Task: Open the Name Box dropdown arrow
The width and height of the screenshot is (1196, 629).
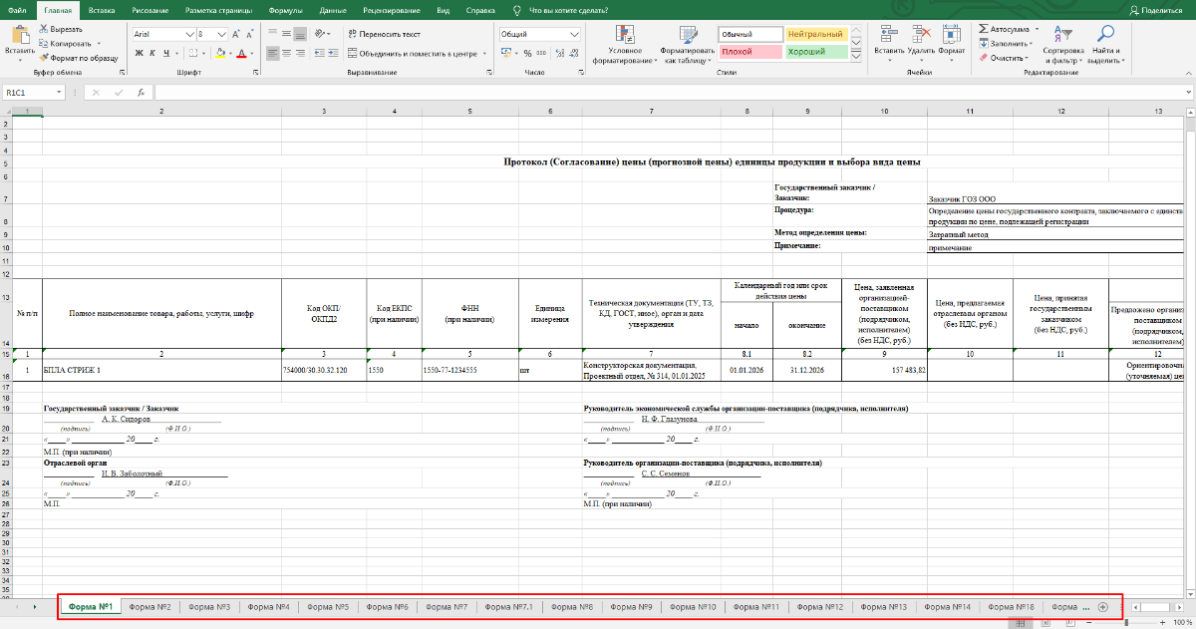Action: pos(59,92)
